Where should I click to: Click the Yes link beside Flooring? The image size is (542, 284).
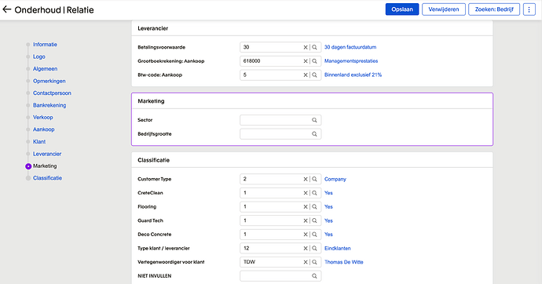pos(328,206)
